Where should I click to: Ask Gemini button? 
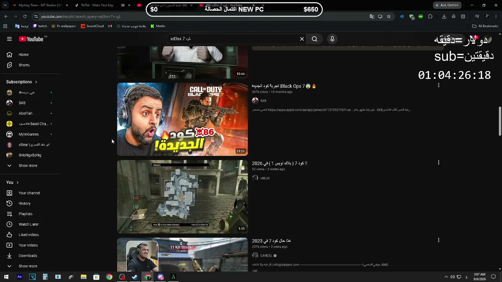447,5
